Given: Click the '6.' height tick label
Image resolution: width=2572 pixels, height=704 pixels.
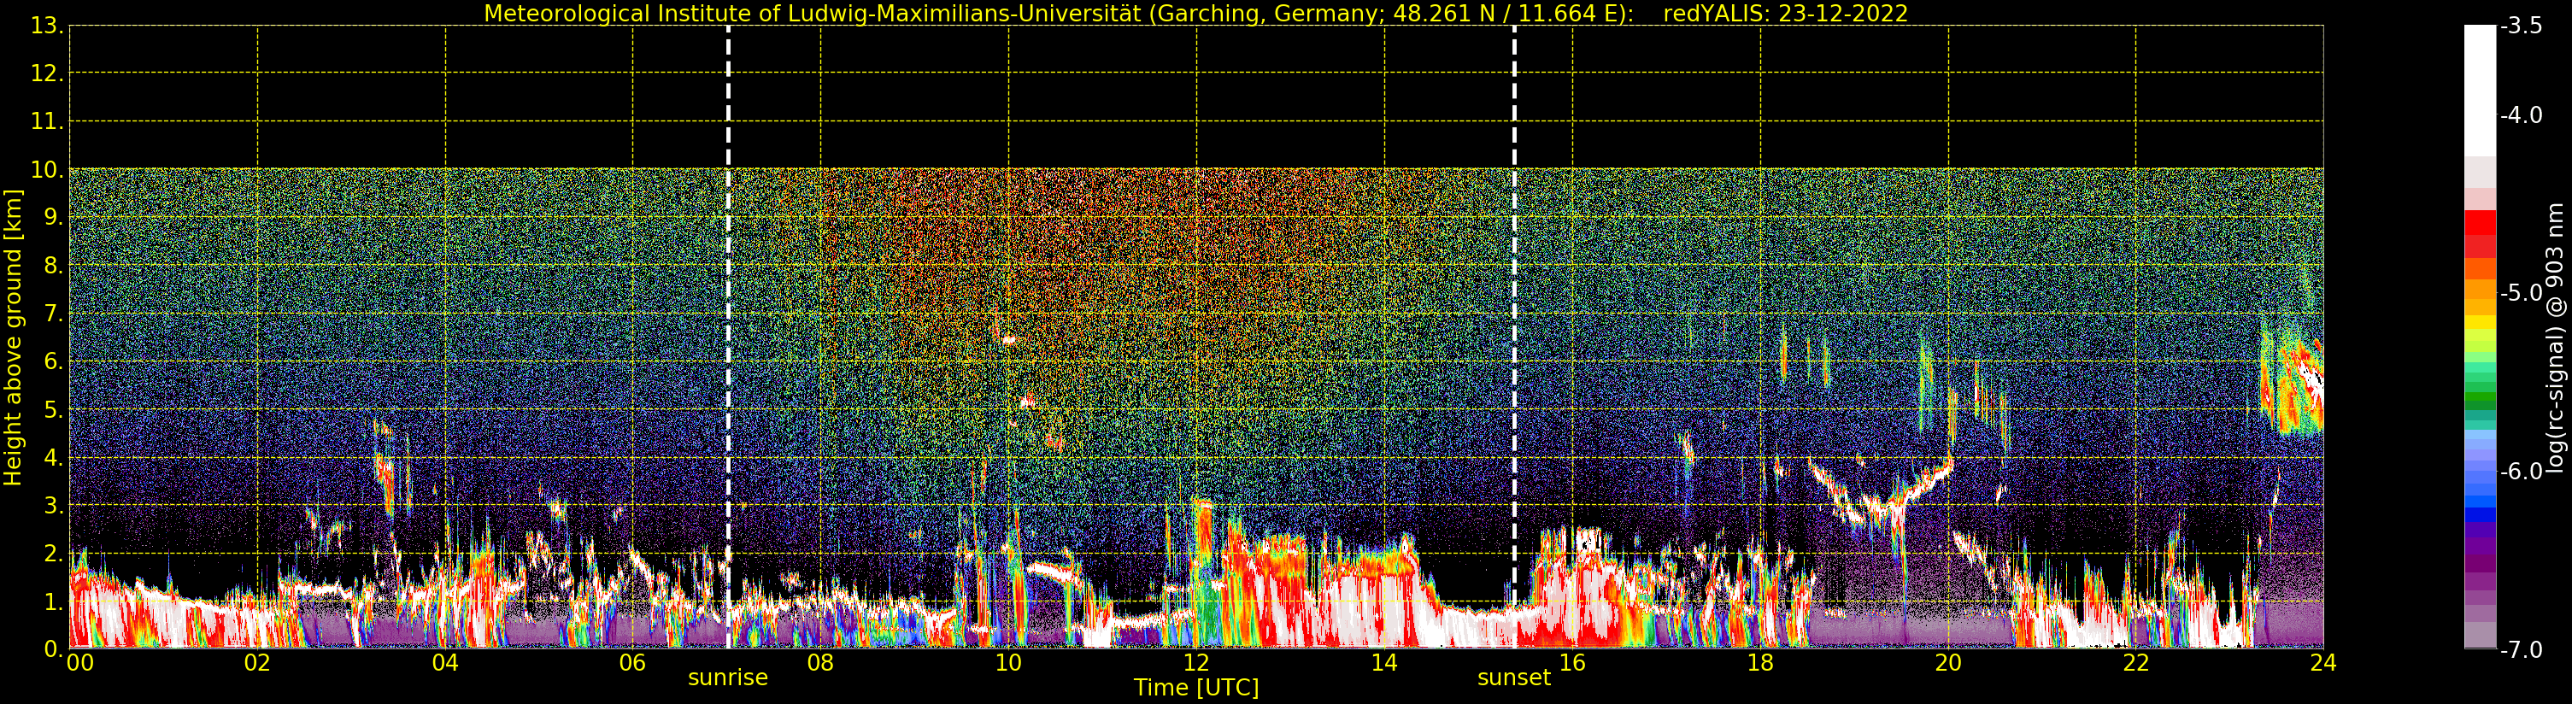Looking at the screenshot, I should point(54,361).
